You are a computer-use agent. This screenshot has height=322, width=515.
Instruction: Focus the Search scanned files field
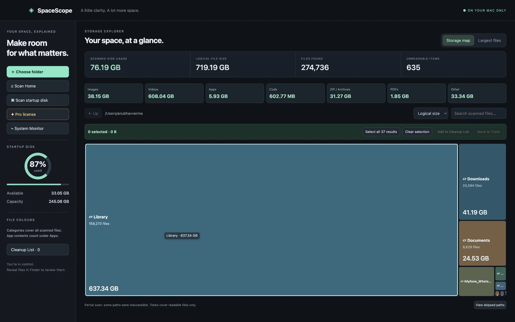click(479, 113)
